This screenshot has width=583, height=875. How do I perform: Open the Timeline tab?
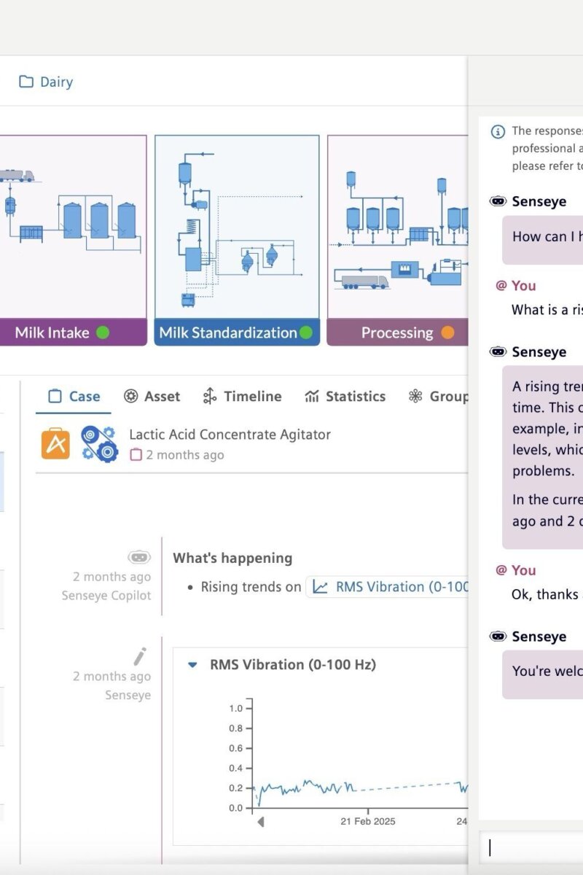[241, 396]
